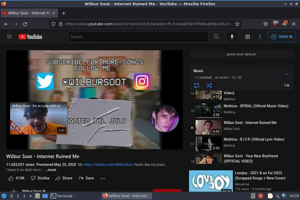Click the YouTube search field
Screen dimensions: 300x200
click(x=138, y=37)
